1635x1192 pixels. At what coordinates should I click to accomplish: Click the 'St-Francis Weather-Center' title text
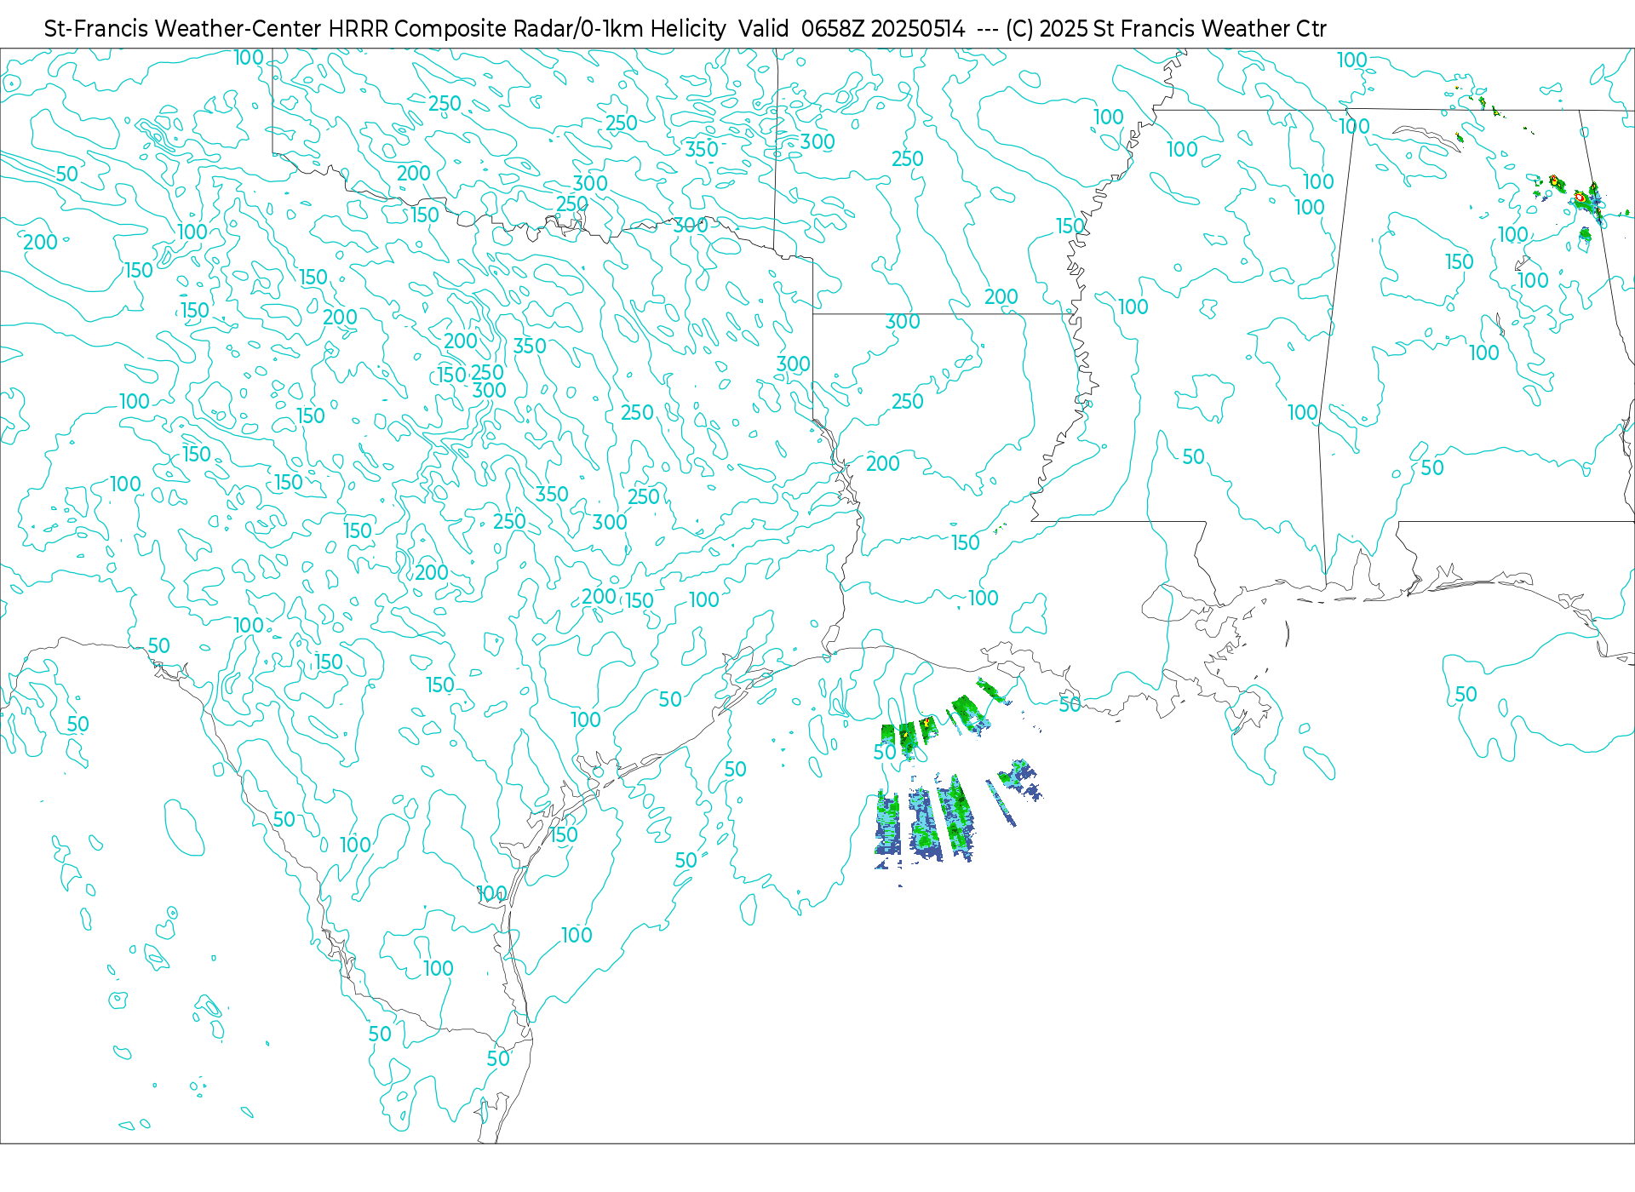[x=183, y=29]
